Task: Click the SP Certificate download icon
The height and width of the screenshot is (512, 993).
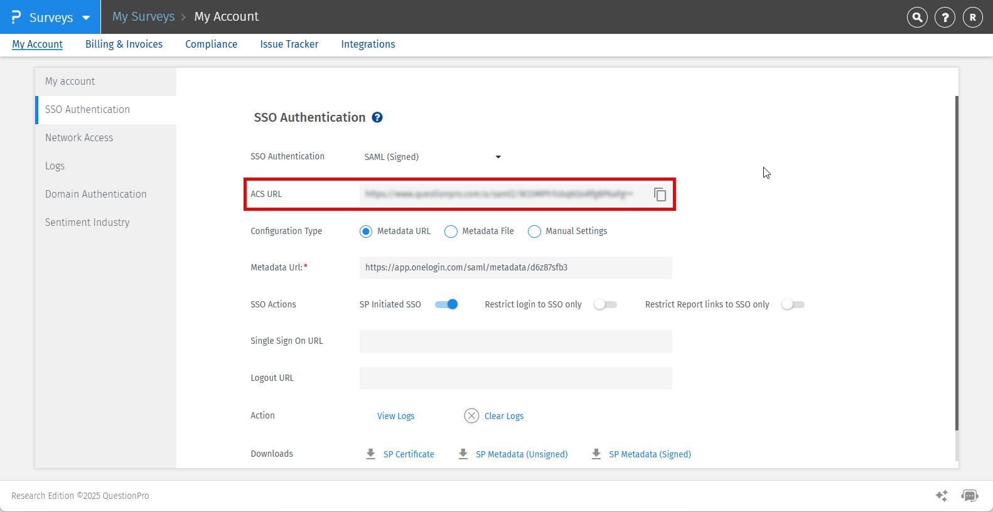Action: [x=371, y=454]
